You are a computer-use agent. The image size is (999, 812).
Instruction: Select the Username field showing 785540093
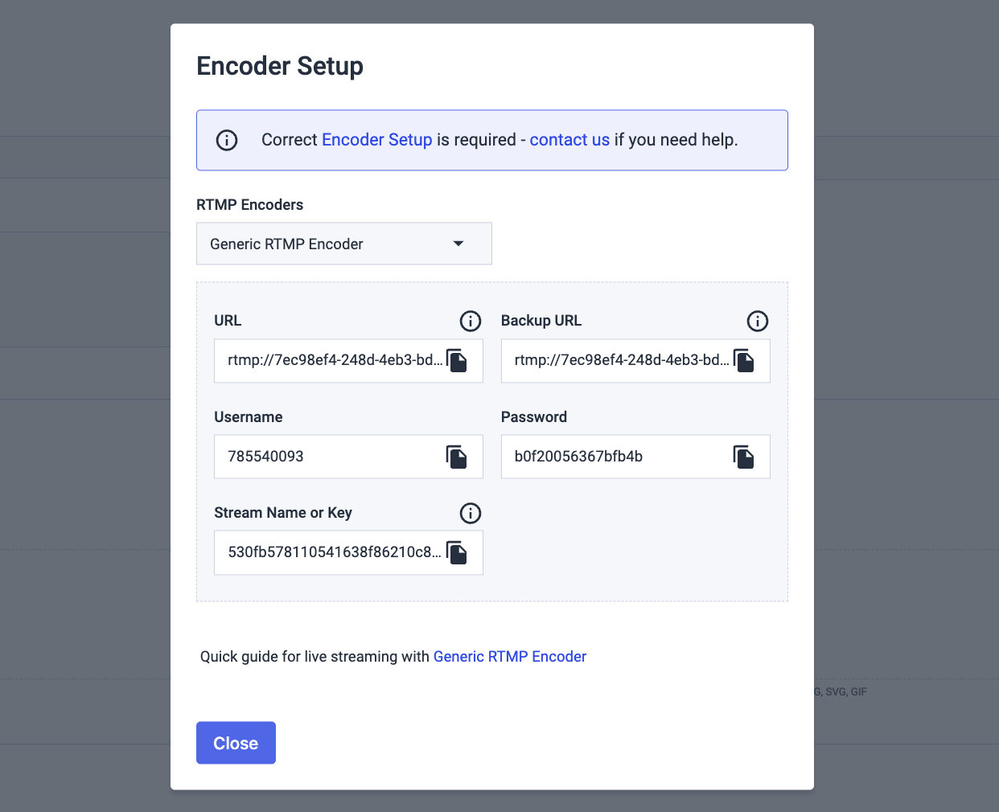(x=322, y=457)
